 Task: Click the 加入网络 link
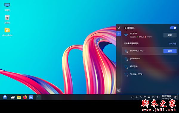(172, 43)
